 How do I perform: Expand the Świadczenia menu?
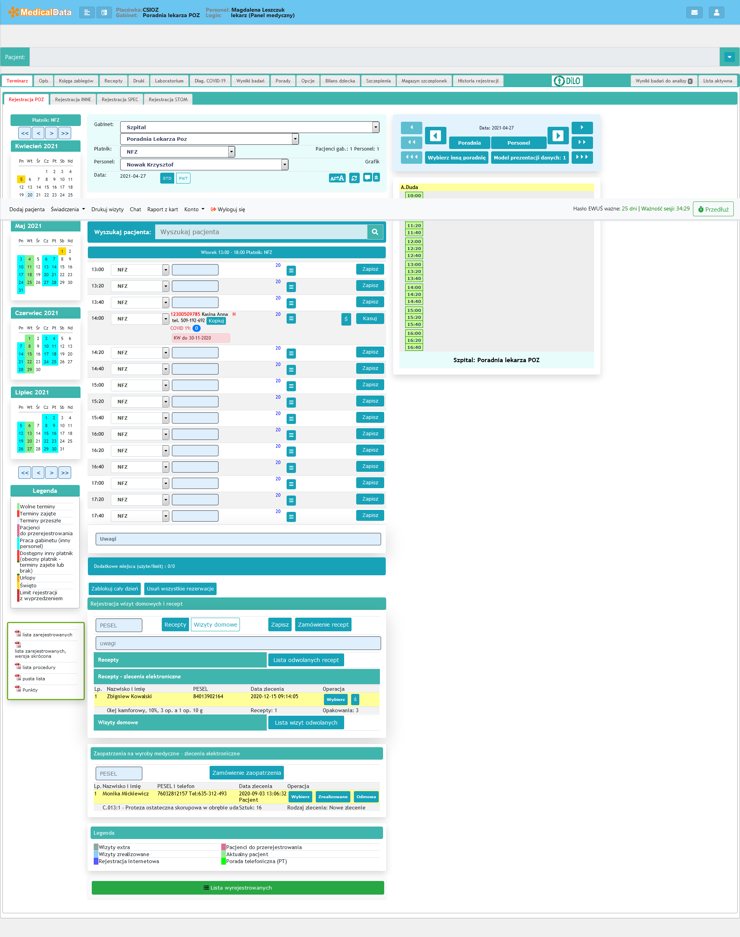(68, 209)
